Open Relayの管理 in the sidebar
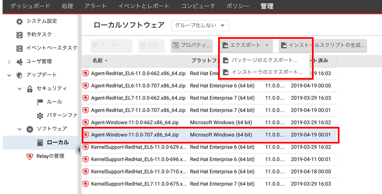The width and height of the screenshot is (382, 194). pyautogui.click(x=50, y=156)
